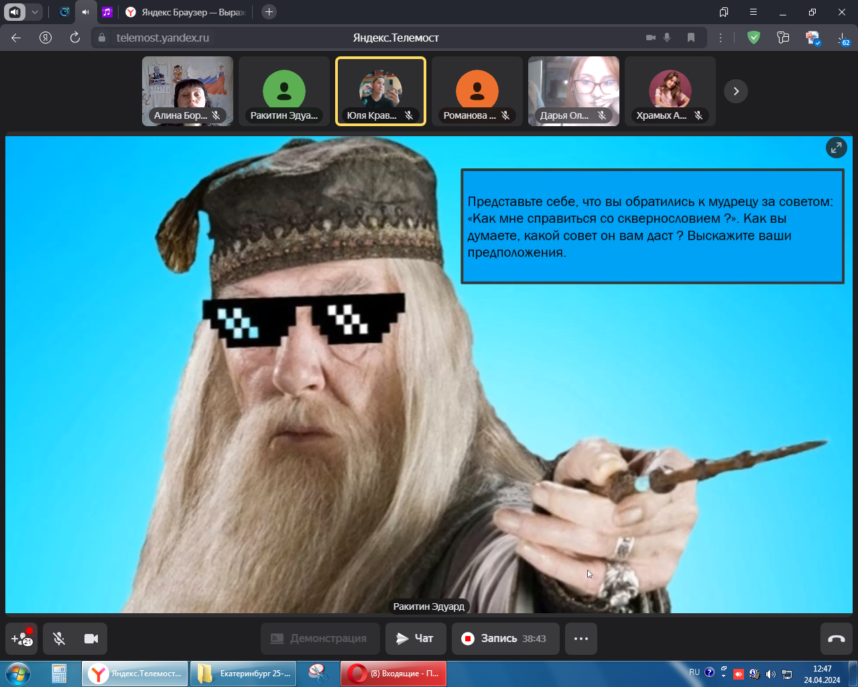Click the Show desktop strip
Viewport: 858px width, 687px height.
(x=853, y=674)
